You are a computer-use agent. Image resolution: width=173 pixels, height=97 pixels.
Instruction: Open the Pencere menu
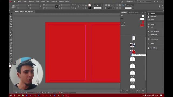pos(61,2)
